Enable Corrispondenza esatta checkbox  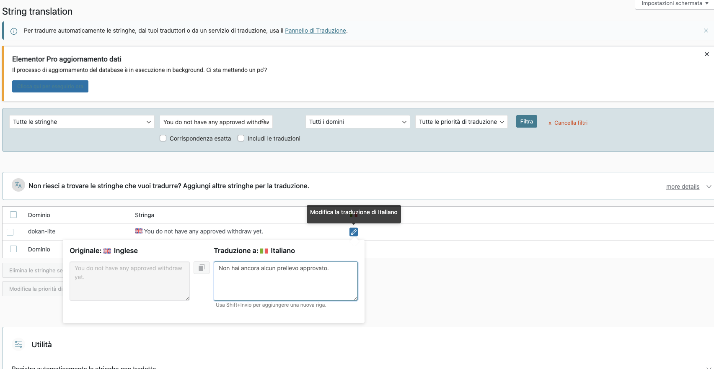pyautogui.click(x=163, y=138)
